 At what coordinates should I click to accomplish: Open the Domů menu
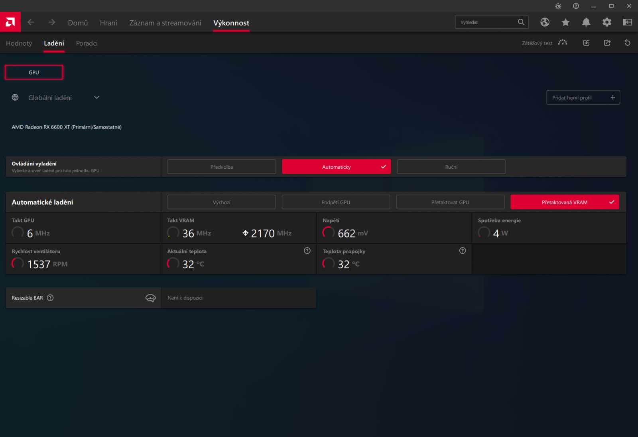pos(78,23)
